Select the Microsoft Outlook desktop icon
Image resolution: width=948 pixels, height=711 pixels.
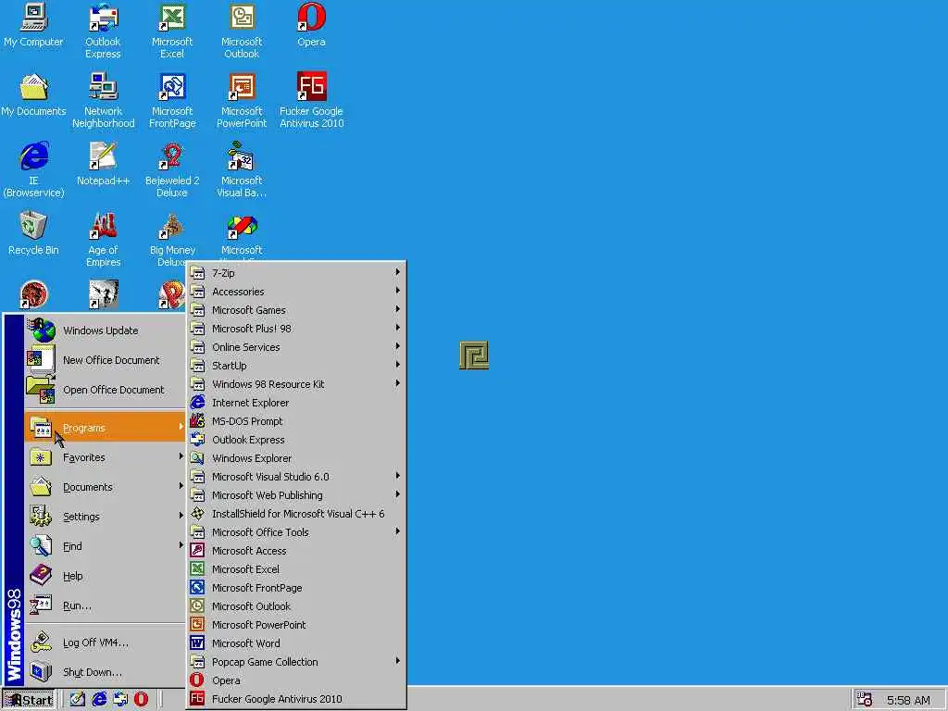click(x=242, y=31)
